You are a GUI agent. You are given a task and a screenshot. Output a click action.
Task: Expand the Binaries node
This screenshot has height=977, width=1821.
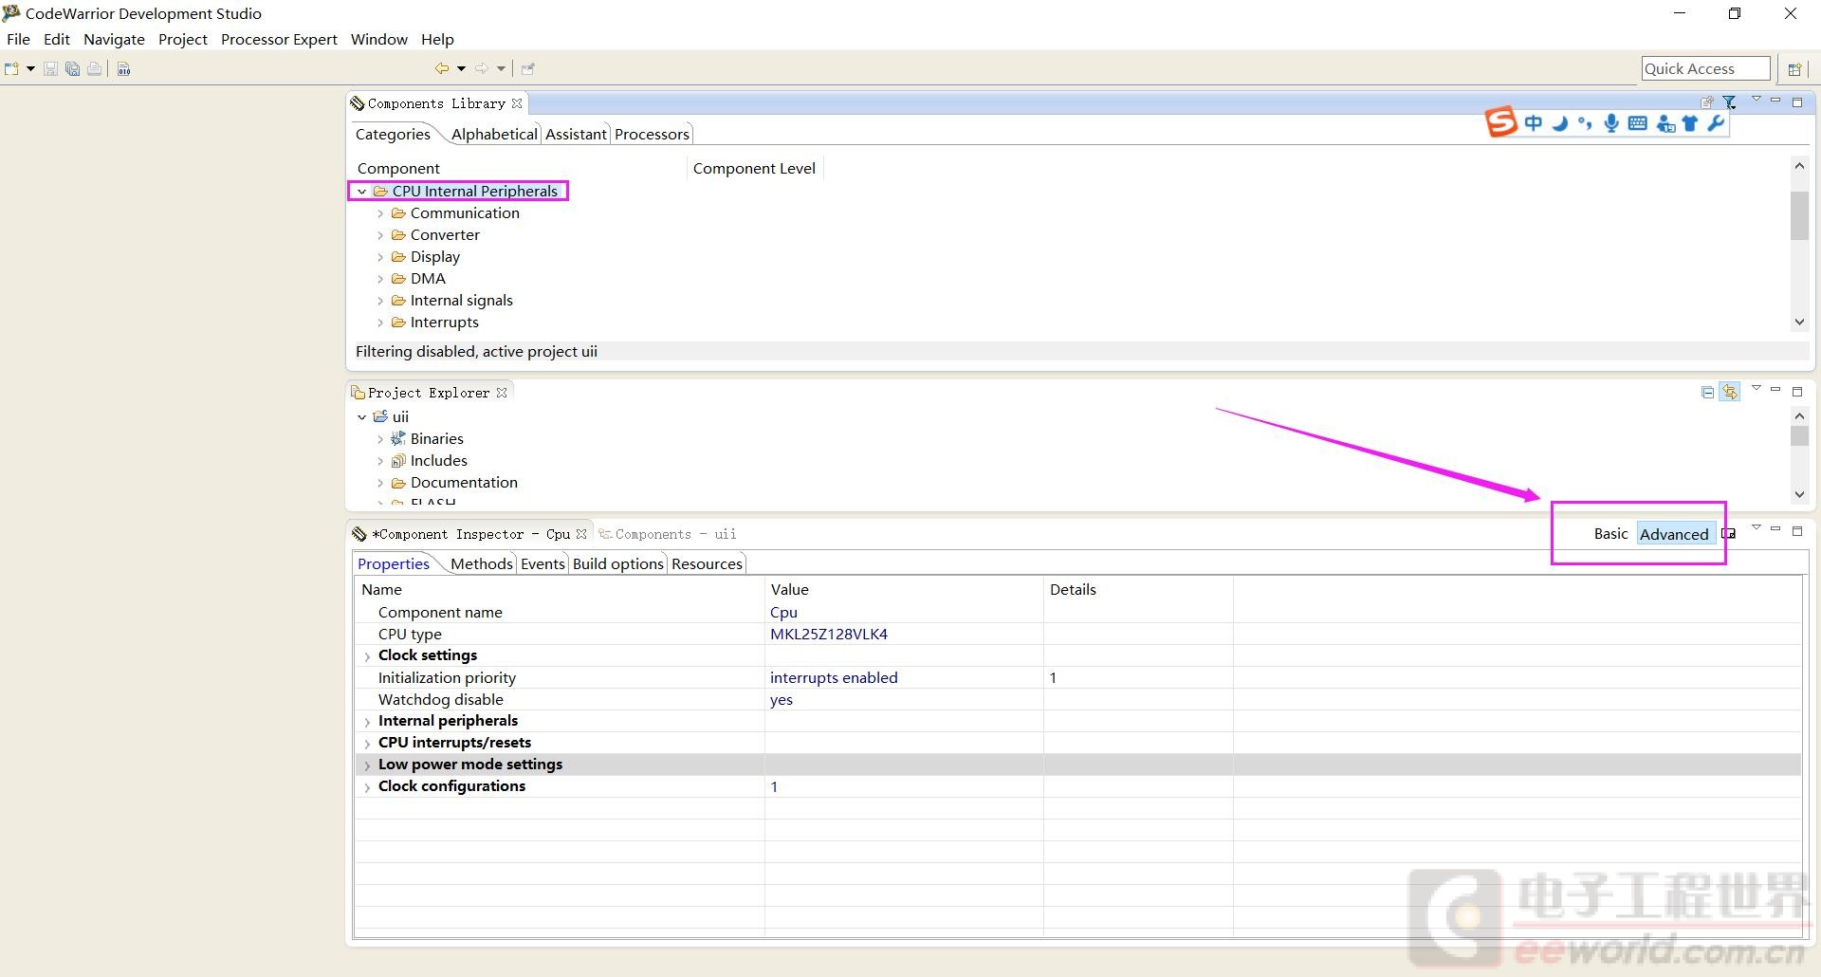pos(380,439)
